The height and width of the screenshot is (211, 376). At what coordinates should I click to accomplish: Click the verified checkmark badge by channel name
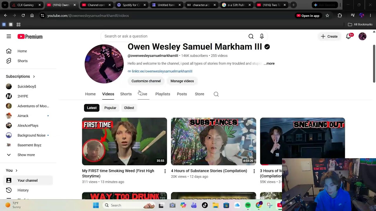tap(267, 47)
